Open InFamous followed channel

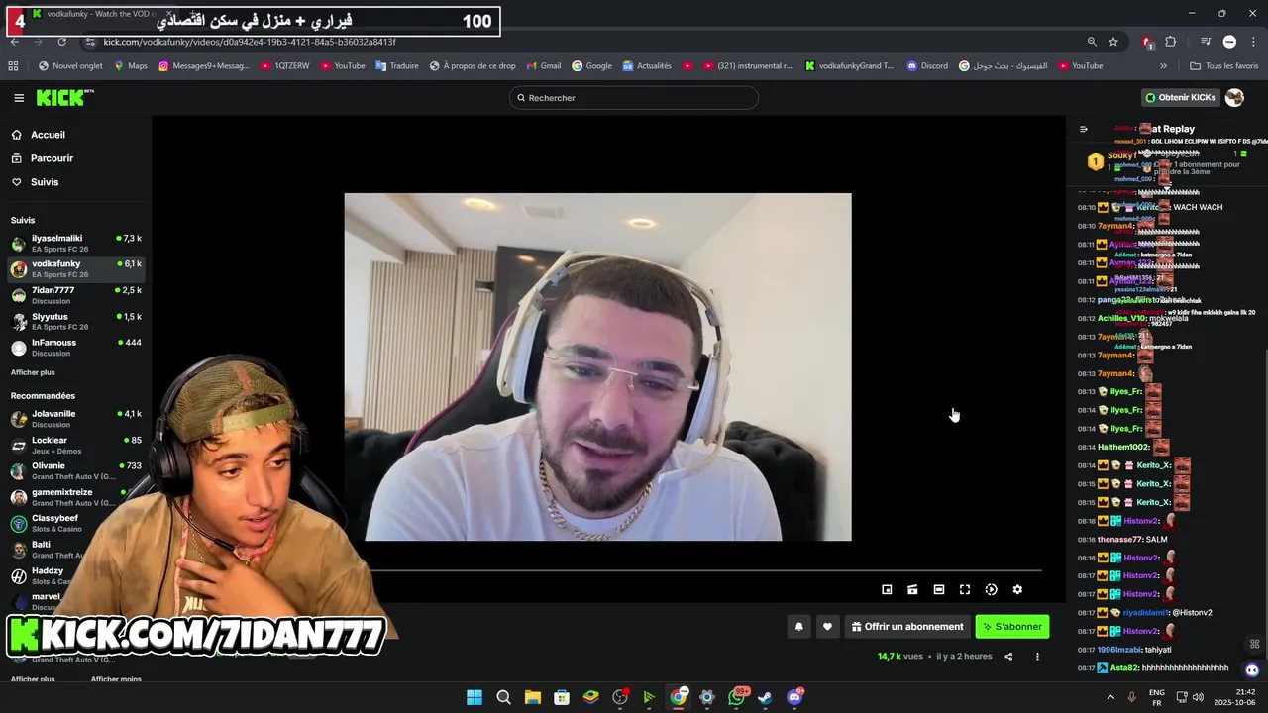pyautogui.click(x=75, y=347)
